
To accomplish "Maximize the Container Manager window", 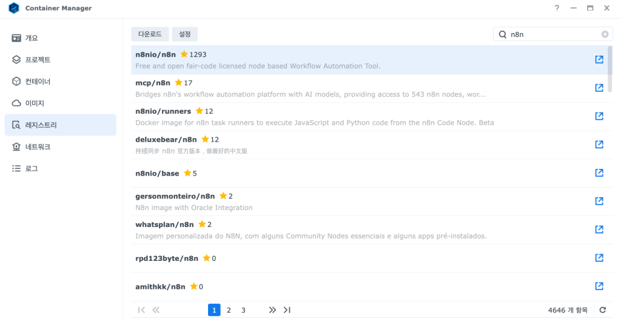I will [590, 8].
